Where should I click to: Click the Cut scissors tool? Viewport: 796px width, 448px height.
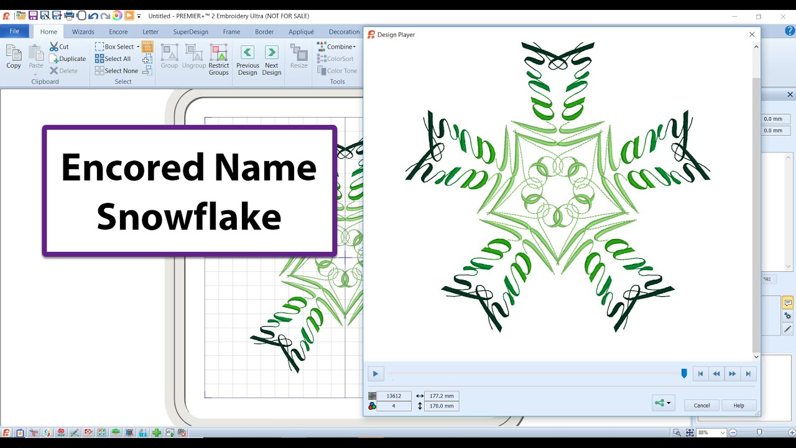click(60, 47)
